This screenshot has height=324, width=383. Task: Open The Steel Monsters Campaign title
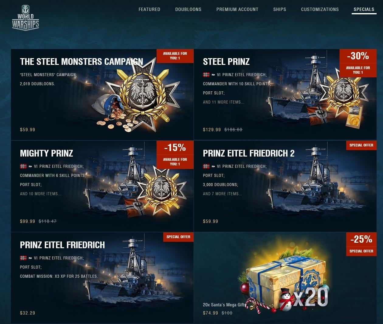pos(81,62)
